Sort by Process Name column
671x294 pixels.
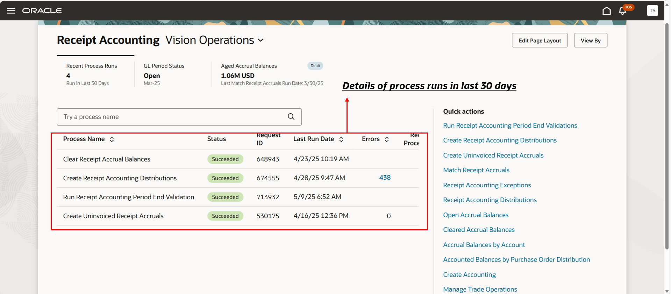point(112,139)
